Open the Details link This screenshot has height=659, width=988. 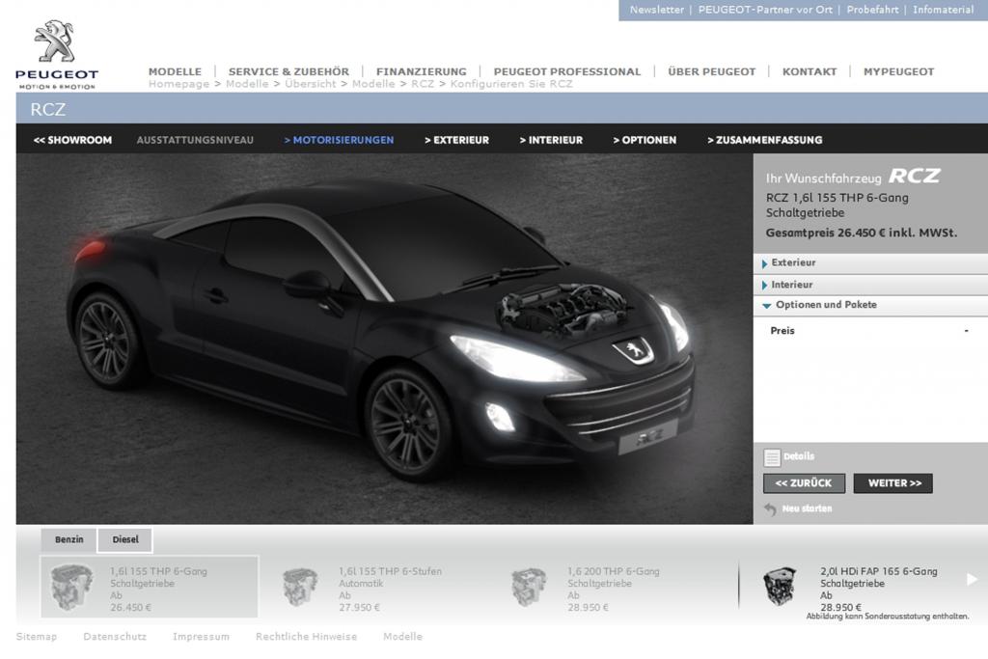coord(799,456)
